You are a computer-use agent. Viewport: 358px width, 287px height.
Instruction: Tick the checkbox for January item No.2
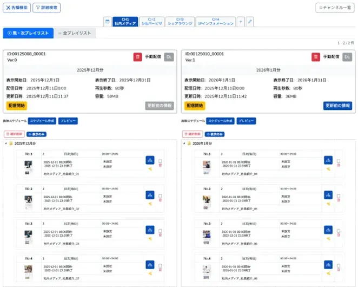click(x=339, y=195)
